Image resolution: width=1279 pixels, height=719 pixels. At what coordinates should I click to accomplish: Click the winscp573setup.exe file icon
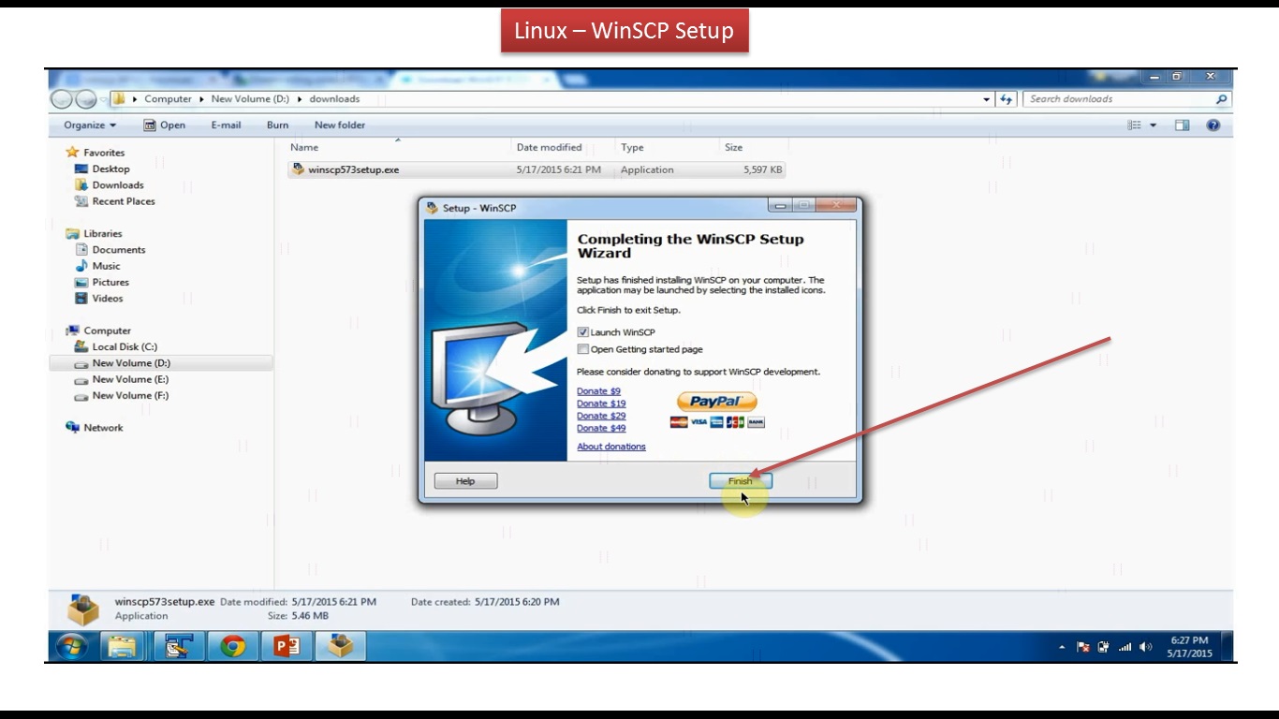coord(299,169)
